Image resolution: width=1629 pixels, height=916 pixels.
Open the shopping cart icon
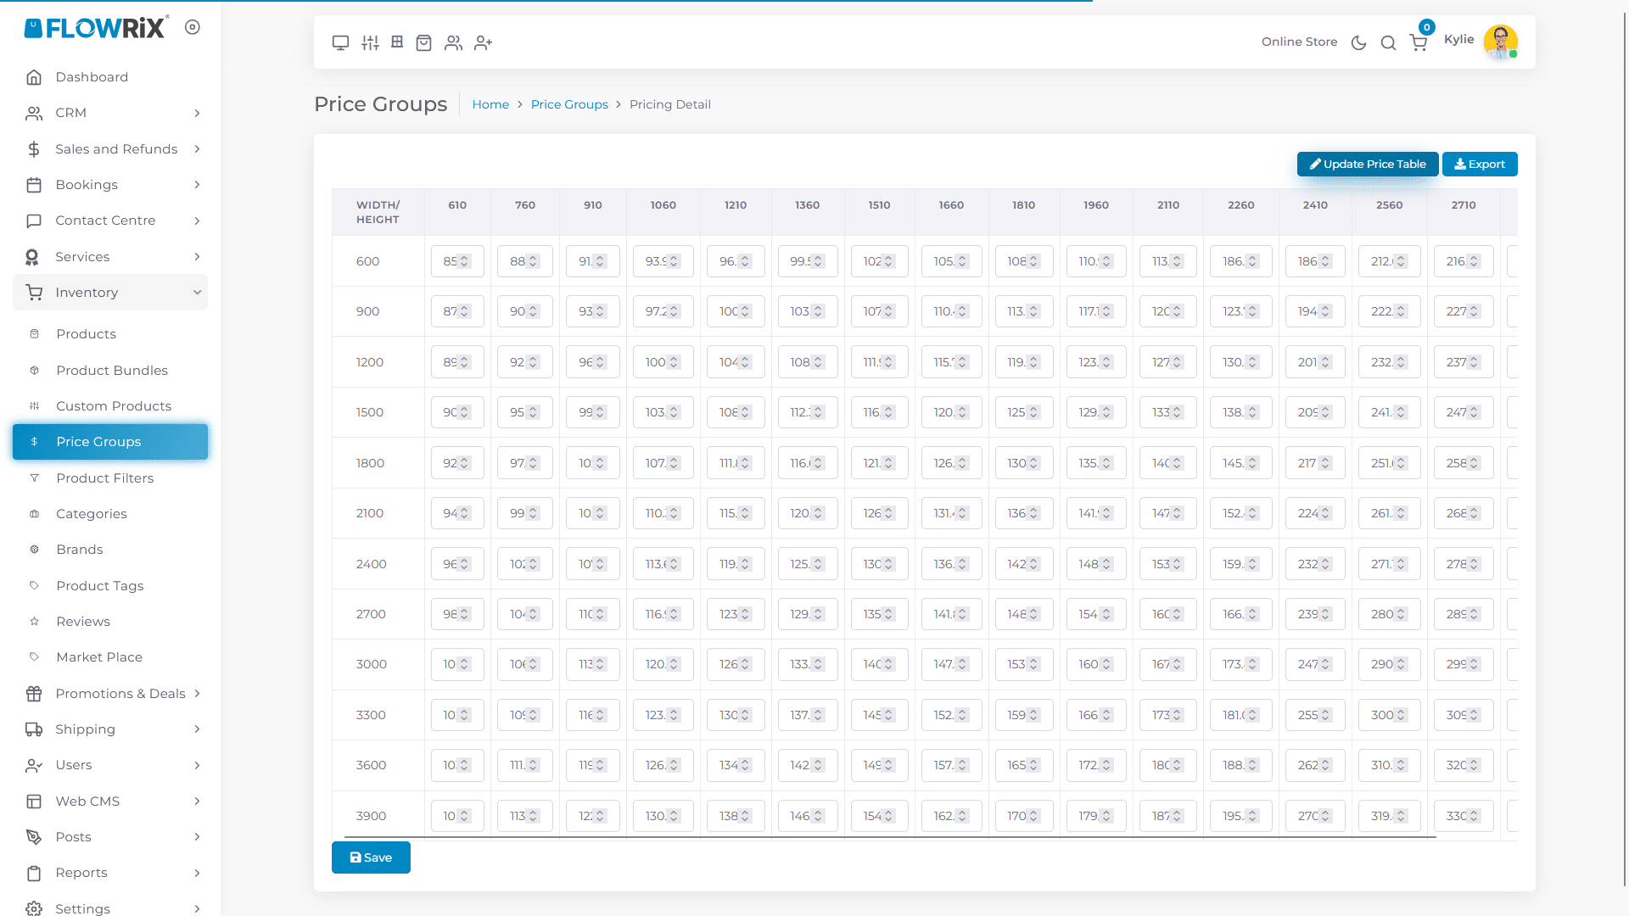[1418, 42]
